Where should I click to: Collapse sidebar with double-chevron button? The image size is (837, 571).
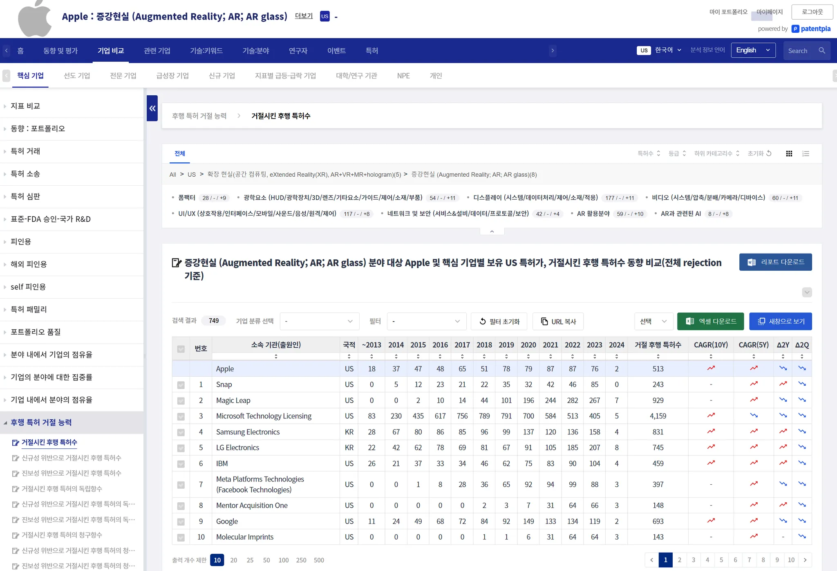click(x=152, y=108)
